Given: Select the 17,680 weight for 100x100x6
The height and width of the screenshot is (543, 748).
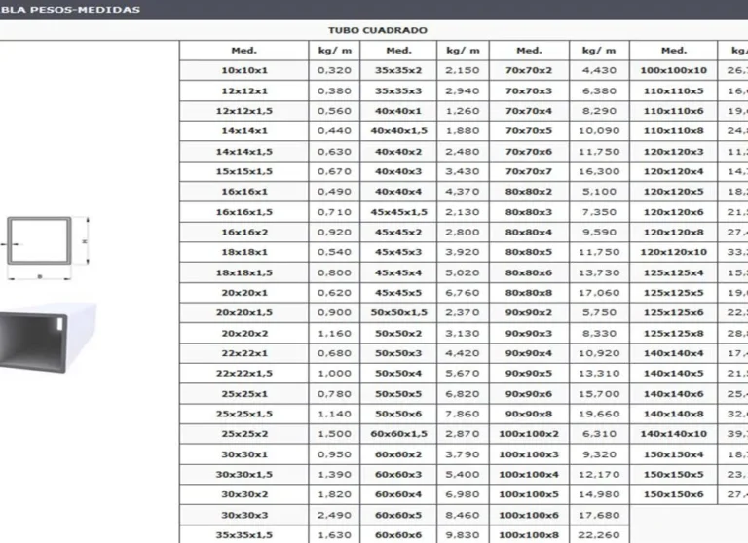Looking at the screenshot, I should tap(598, 515).
